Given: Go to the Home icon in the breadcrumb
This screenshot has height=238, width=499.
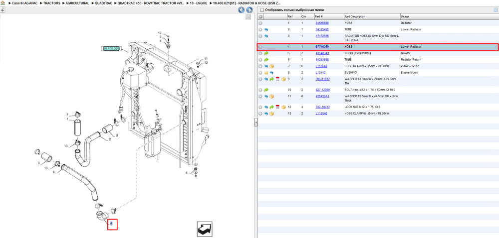Looking at the screenshot, I should point(2,3).
